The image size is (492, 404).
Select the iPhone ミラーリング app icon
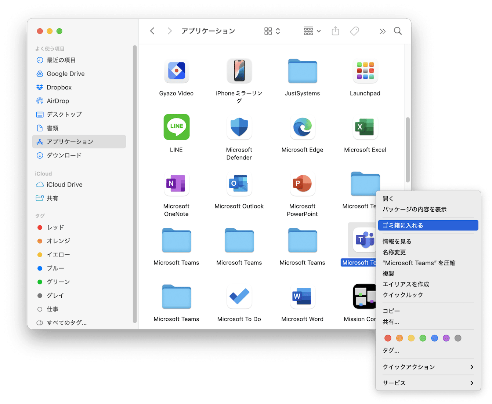click(239, 70)
